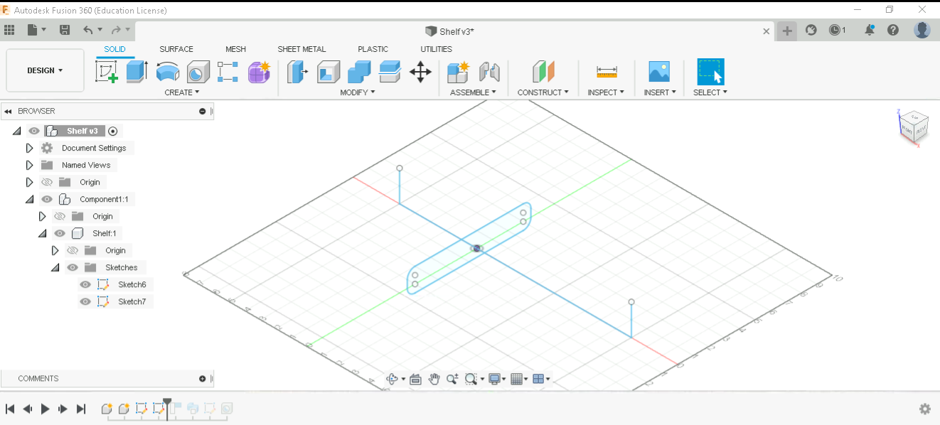940x425 pixels.
Task: Open the Help question mark icon
Action: point(893,30)
